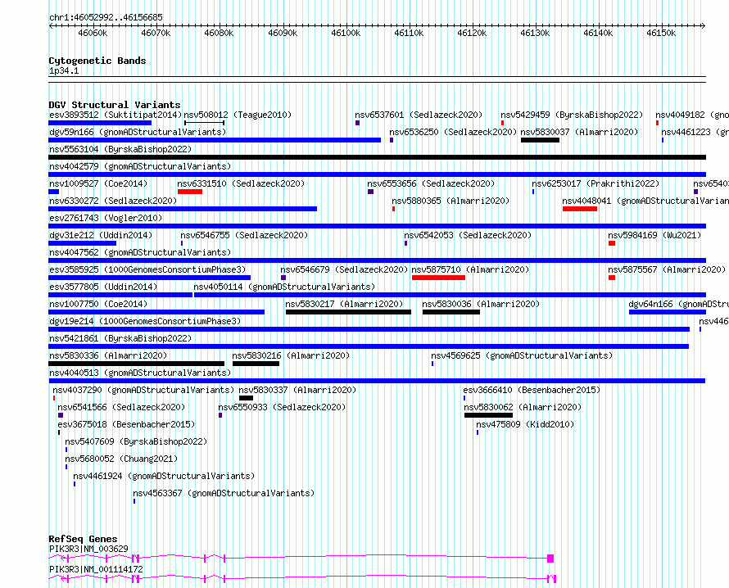Image resolution: width=729 pixels, height=588 pixels.
Task: Open esv3666410 (Besenbacher2015) label
Action: click(x=532, y=390)
